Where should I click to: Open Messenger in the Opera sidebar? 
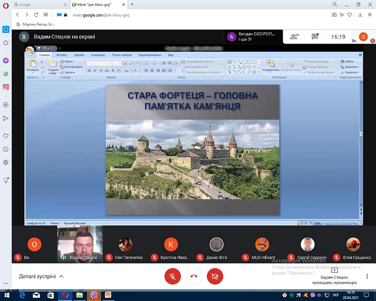click(6, 61)
